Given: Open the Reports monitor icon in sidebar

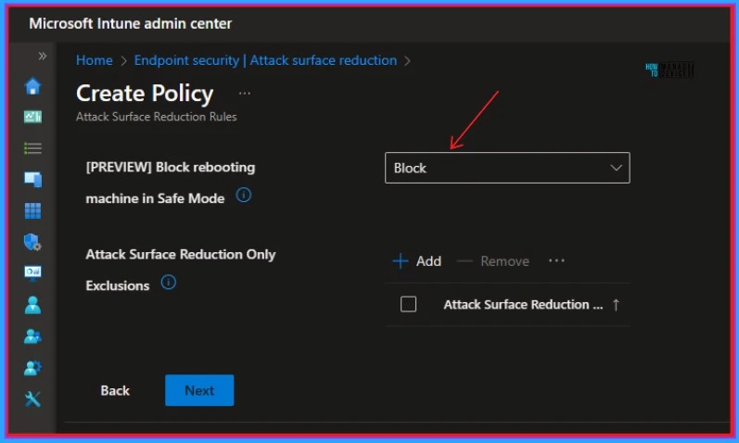Looking at the screenshot, I should 32,273.
